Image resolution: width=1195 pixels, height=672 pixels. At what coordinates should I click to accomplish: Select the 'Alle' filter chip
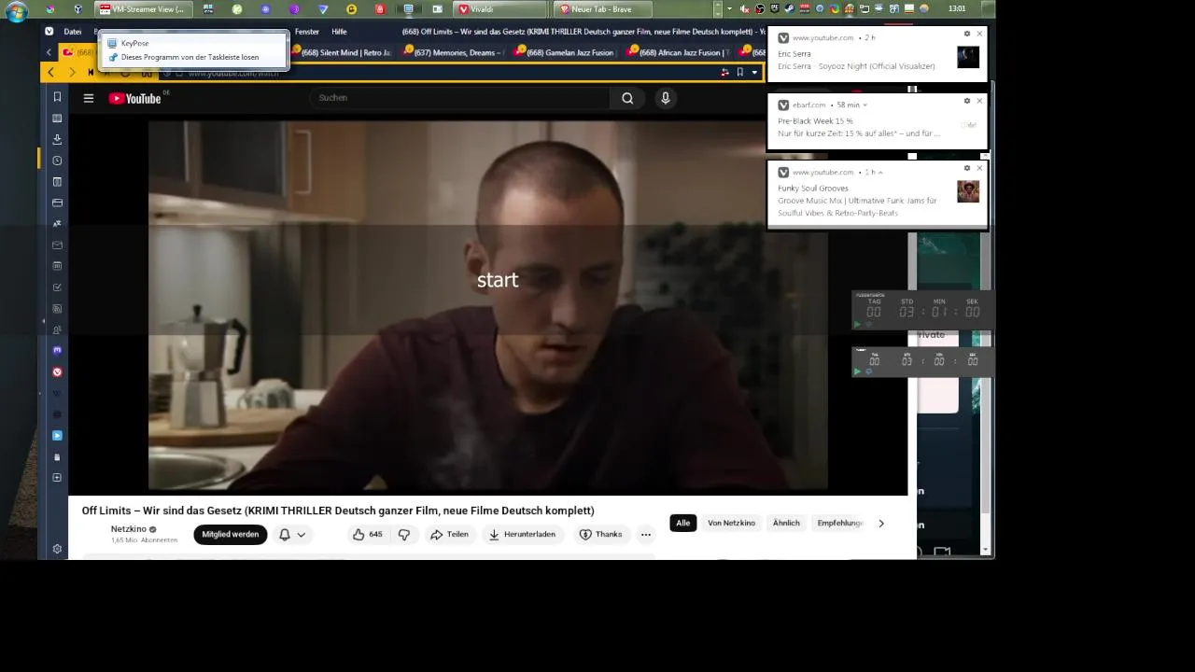click(x=682, y=523)
